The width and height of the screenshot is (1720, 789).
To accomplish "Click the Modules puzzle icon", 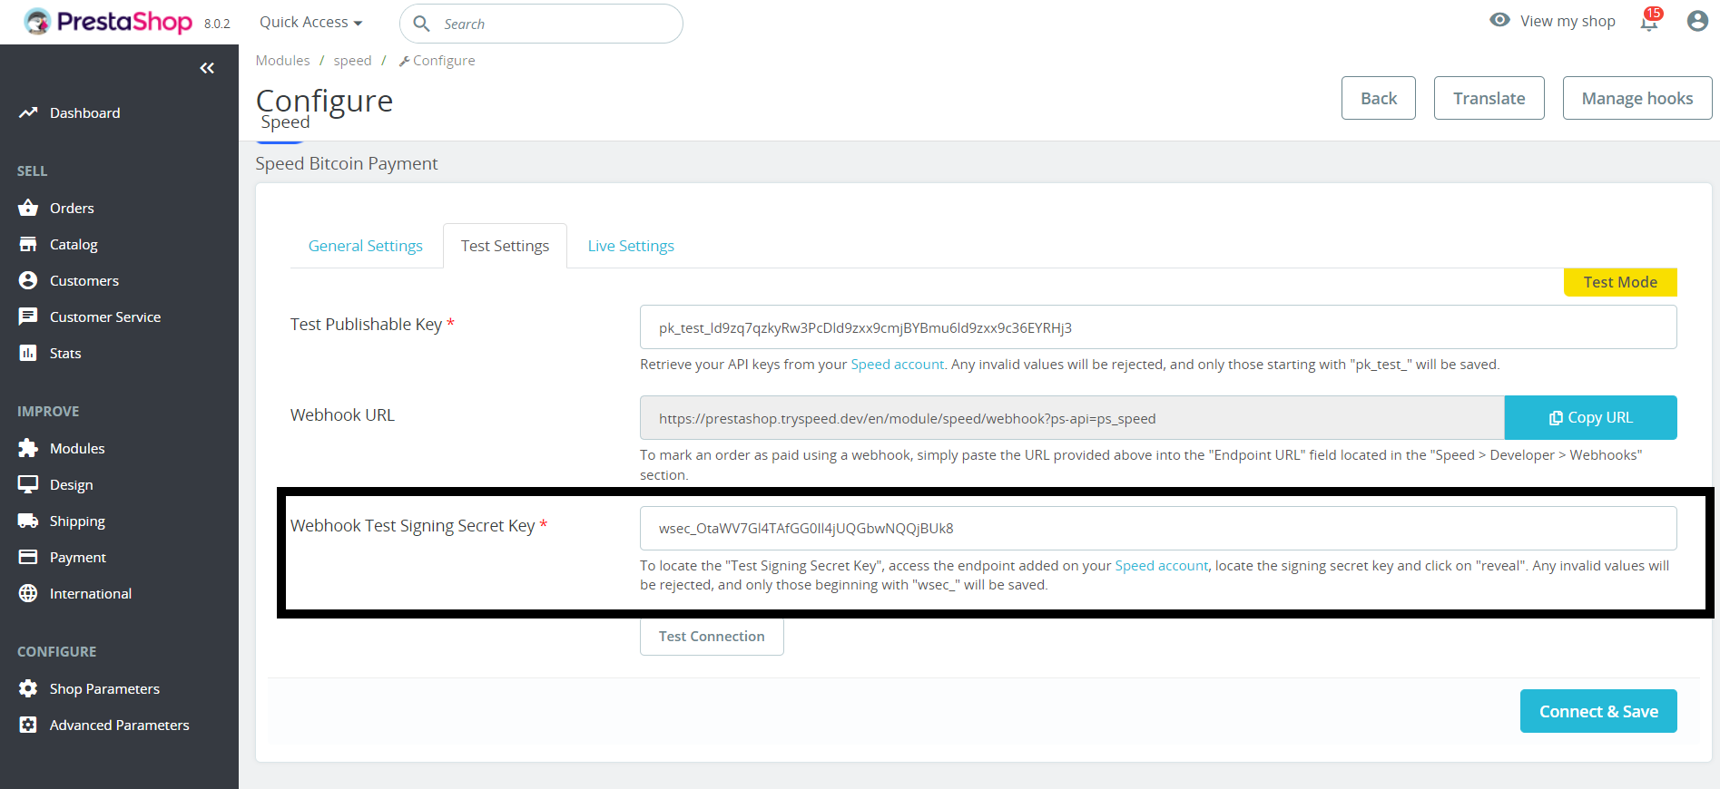I will coord(28,448).
